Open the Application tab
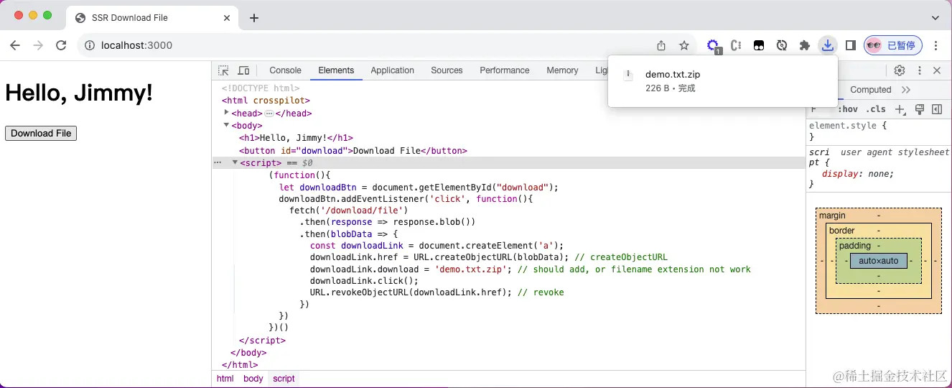The image size is (952, 388). 392,70
